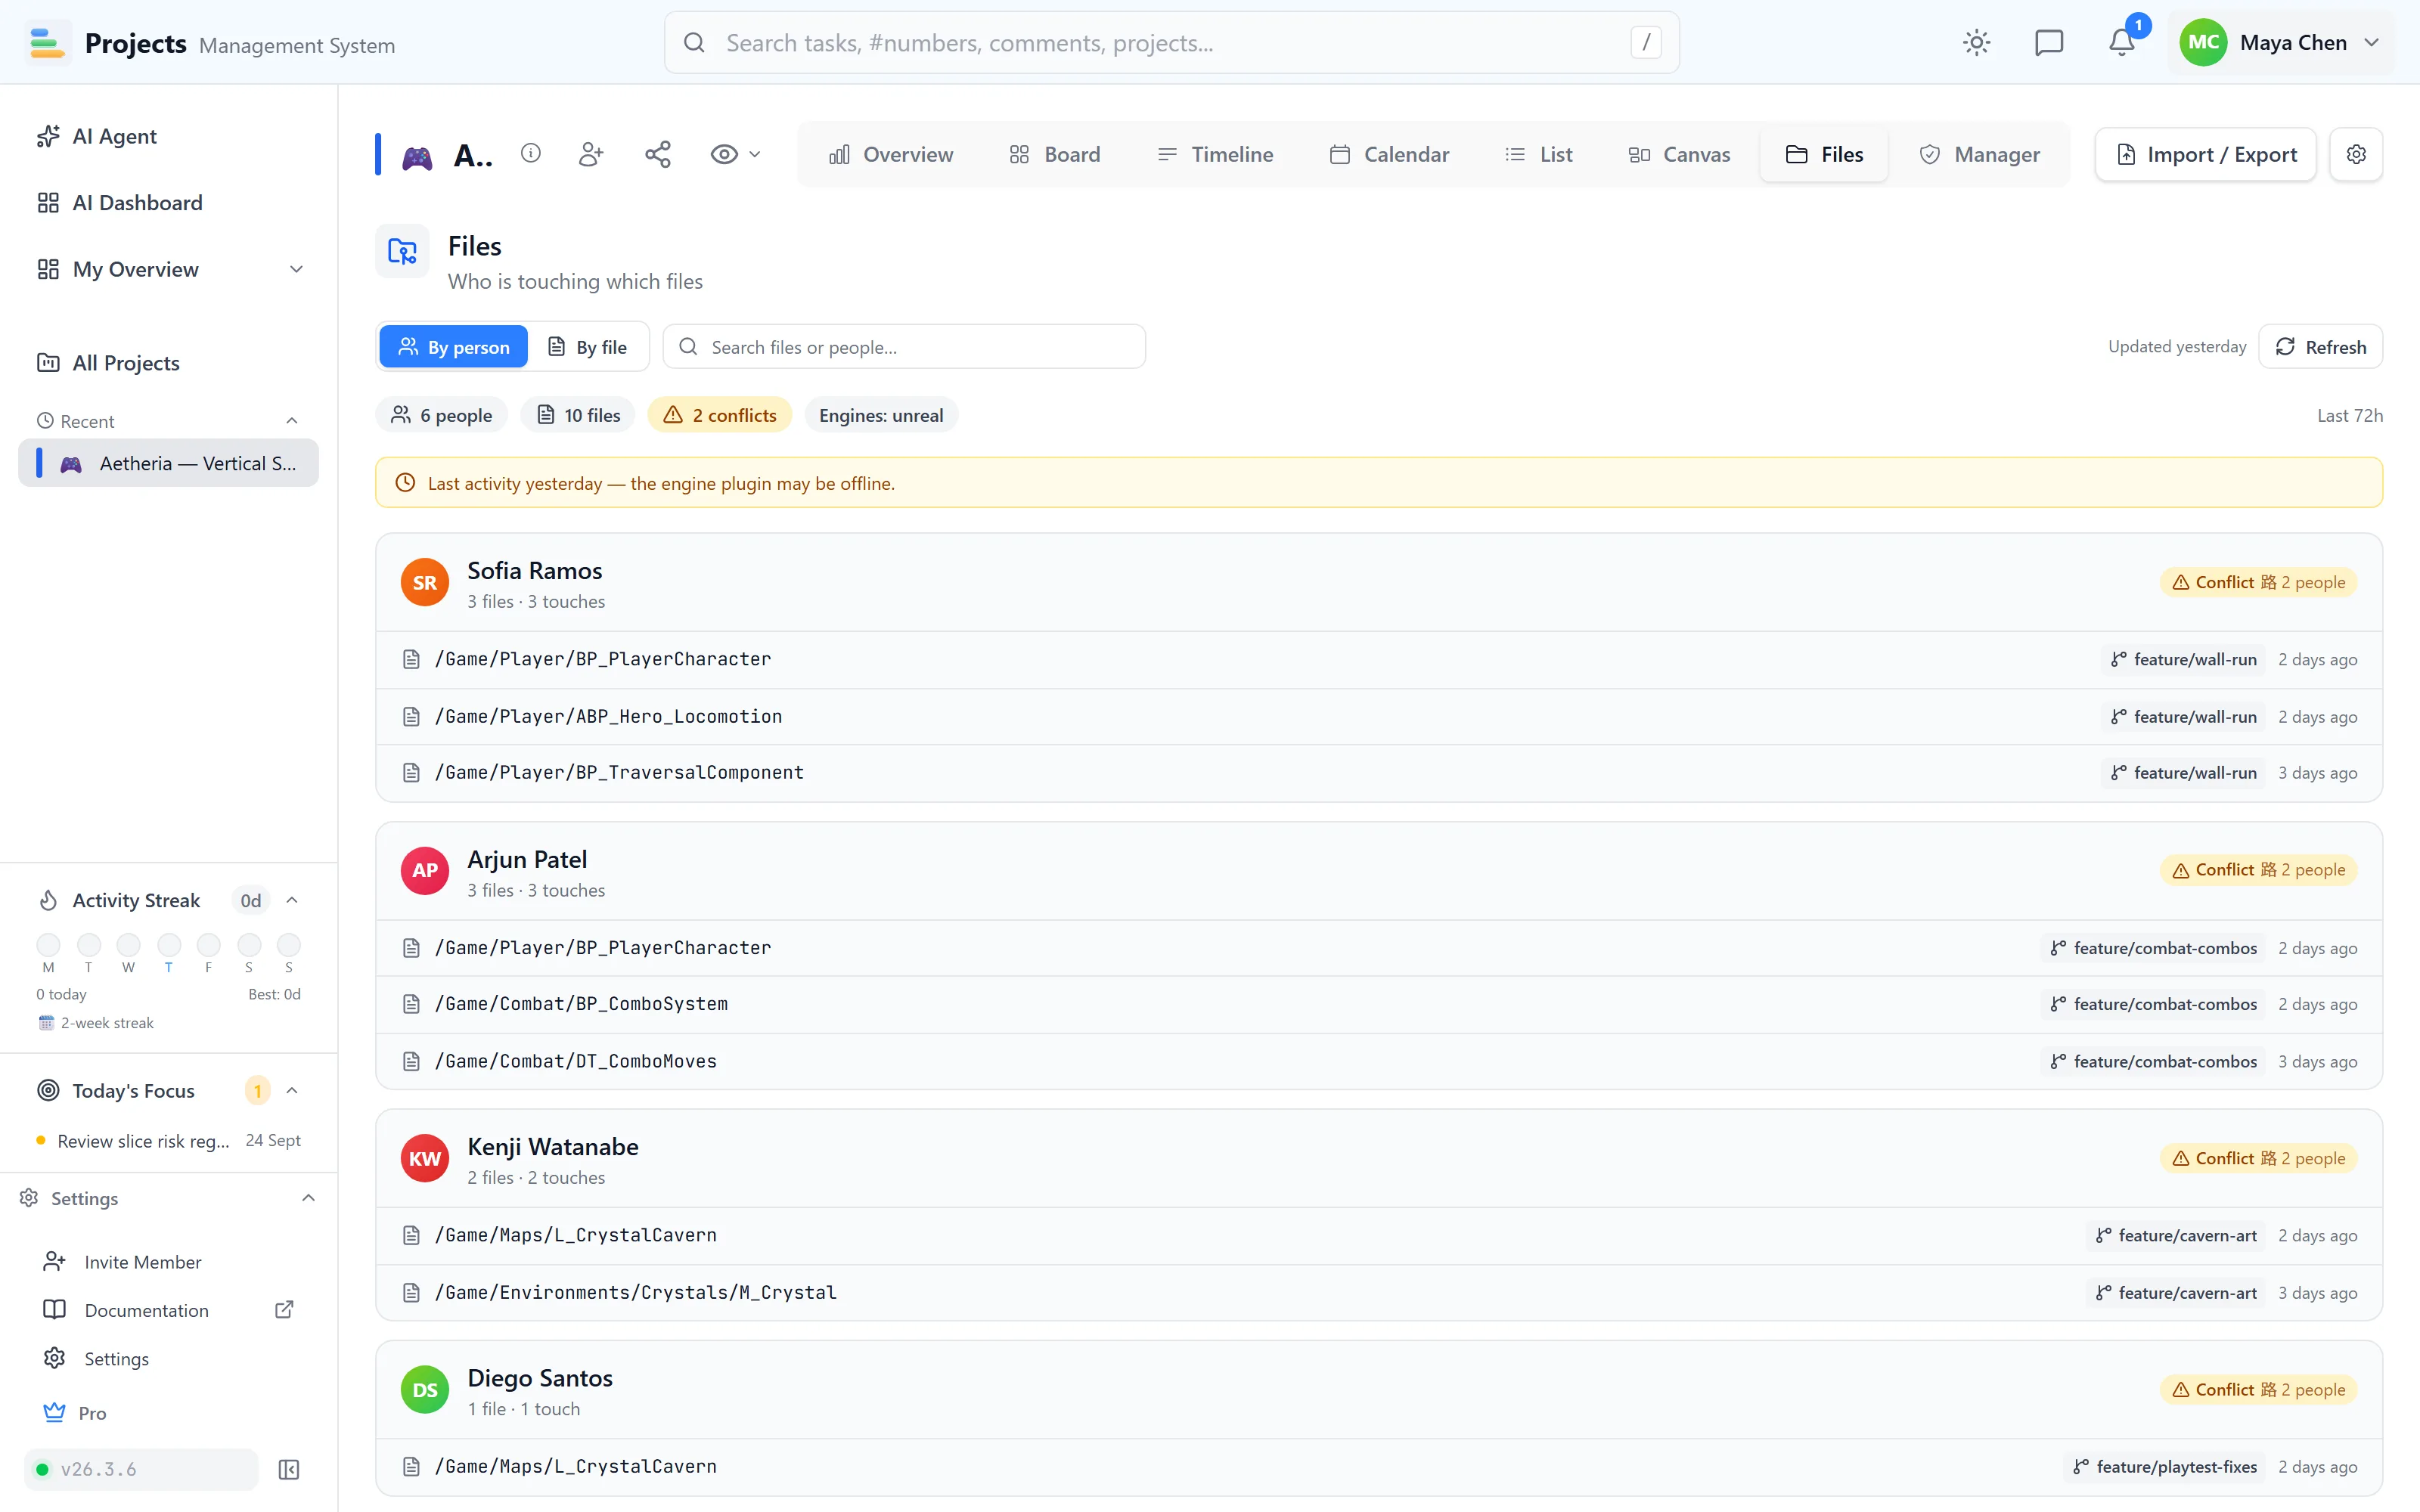This screenshot has width=2420, height=1512.
Task: Collapse the sidebar panel icon
Action: pos(289,1469)
